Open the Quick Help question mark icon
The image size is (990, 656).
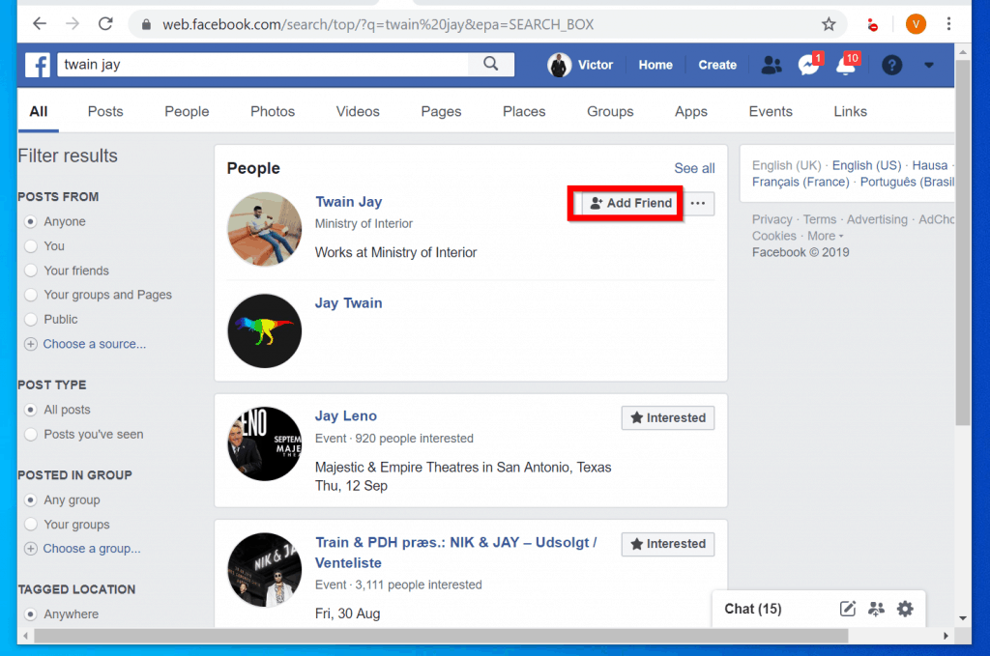(x=891, y=65)
